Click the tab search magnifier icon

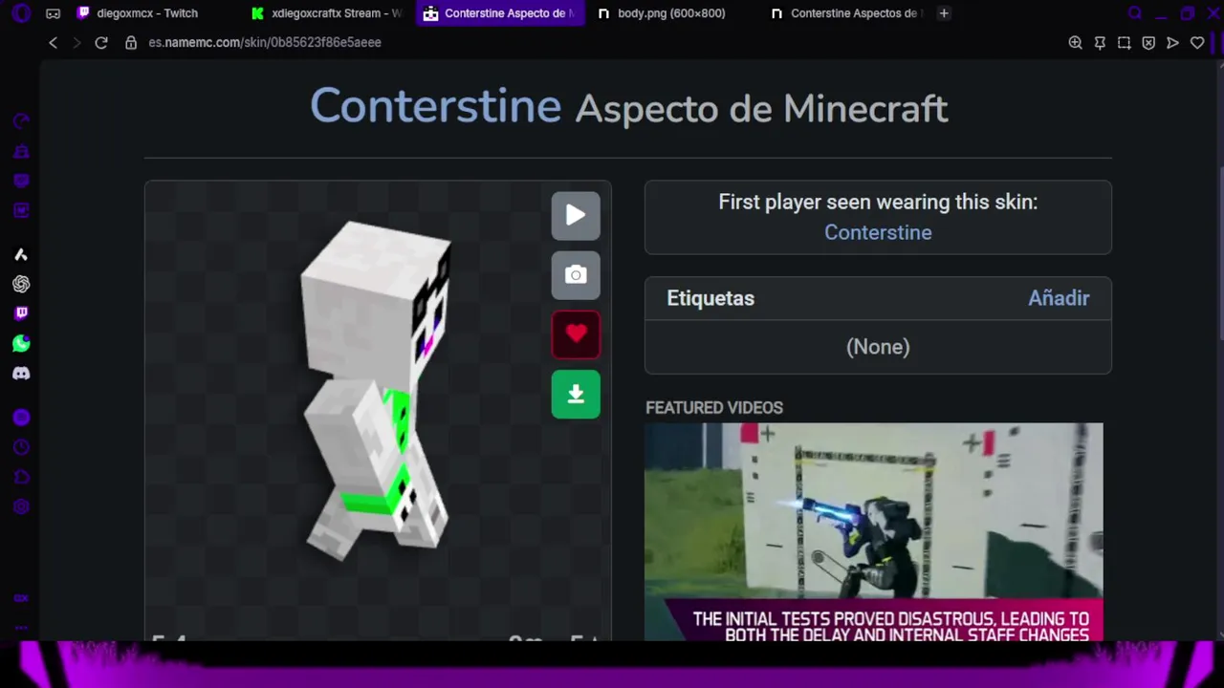tap(1135, 13)
